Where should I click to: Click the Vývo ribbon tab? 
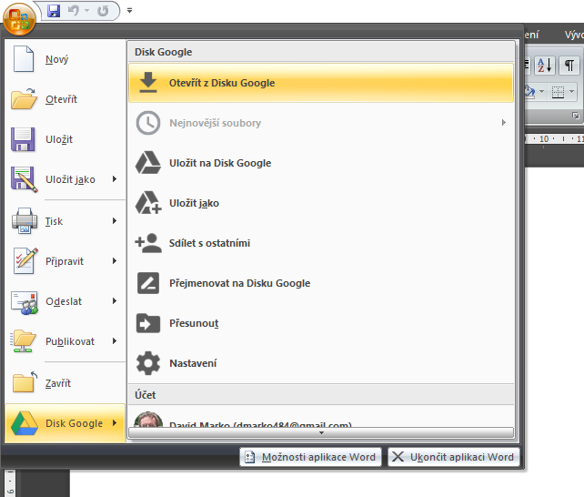click(574, 35)
